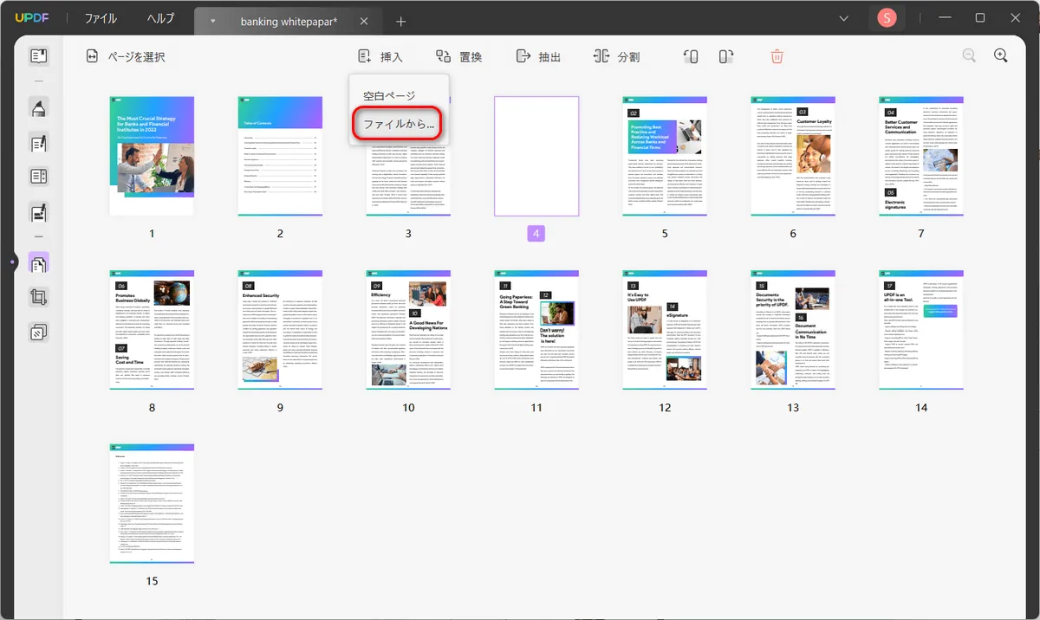1040x620 pixels.
Task: Select page 9 Enhanced Security thumbnail
Action: pyautogui.click(x=280, y=330)
